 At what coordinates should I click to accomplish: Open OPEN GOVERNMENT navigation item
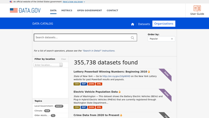[89, 10]
